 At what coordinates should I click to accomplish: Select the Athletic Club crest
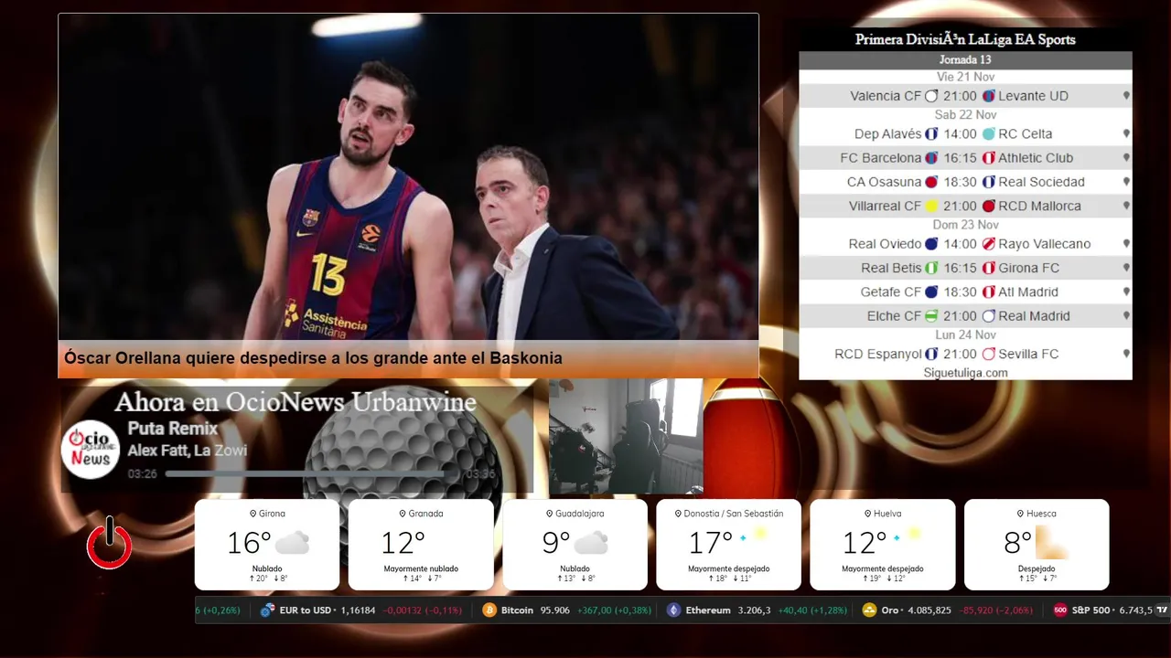coord(989,158)
